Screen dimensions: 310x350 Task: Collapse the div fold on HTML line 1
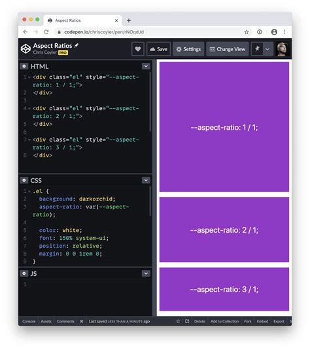(29, 77)
